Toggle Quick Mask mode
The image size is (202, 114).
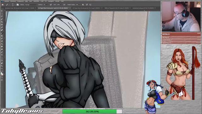pyautogui.click(x=2, y=78)
